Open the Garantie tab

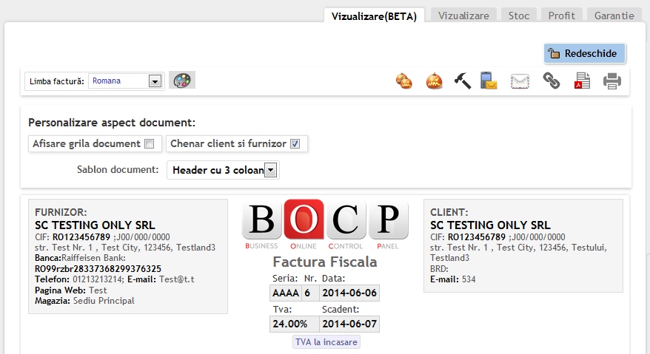coord(614,16)
